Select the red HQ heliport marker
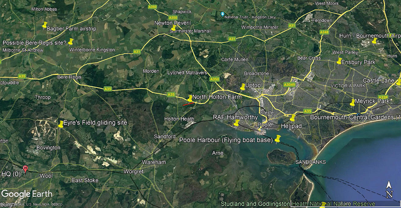Screen dimensions: 401x208 25,169
